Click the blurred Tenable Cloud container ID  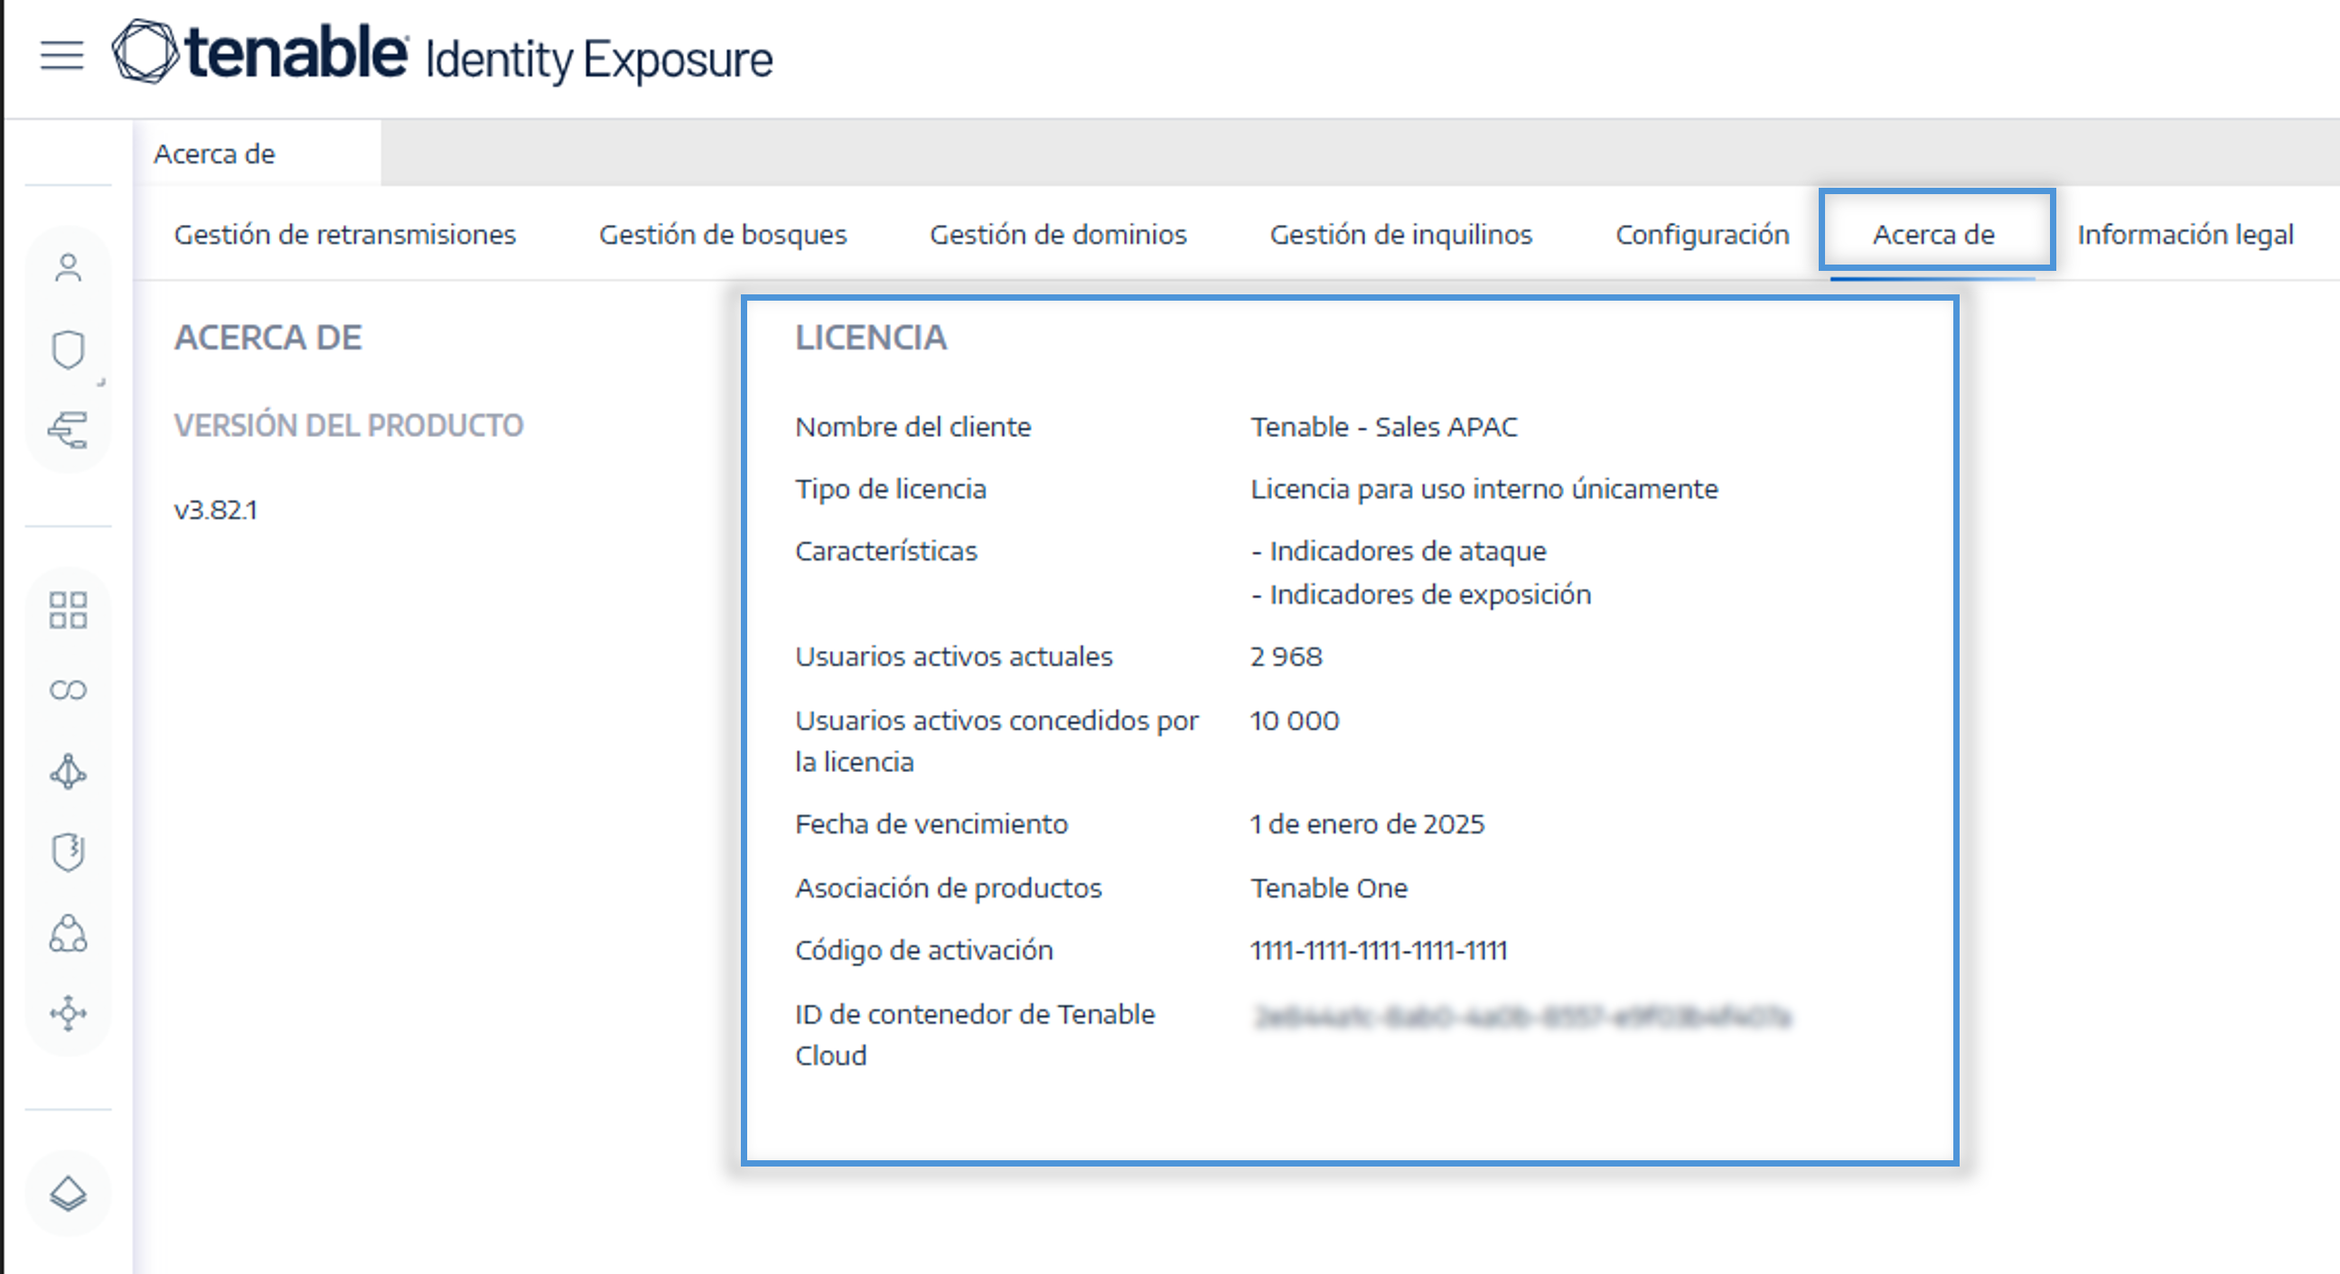coord(1521,1016)
